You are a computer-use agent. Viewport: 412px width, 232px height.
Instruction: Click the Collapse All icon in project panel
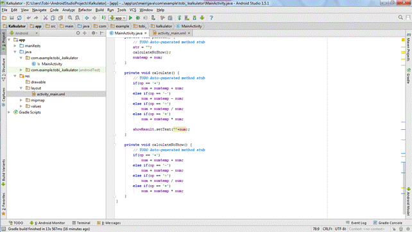(85, 33)
